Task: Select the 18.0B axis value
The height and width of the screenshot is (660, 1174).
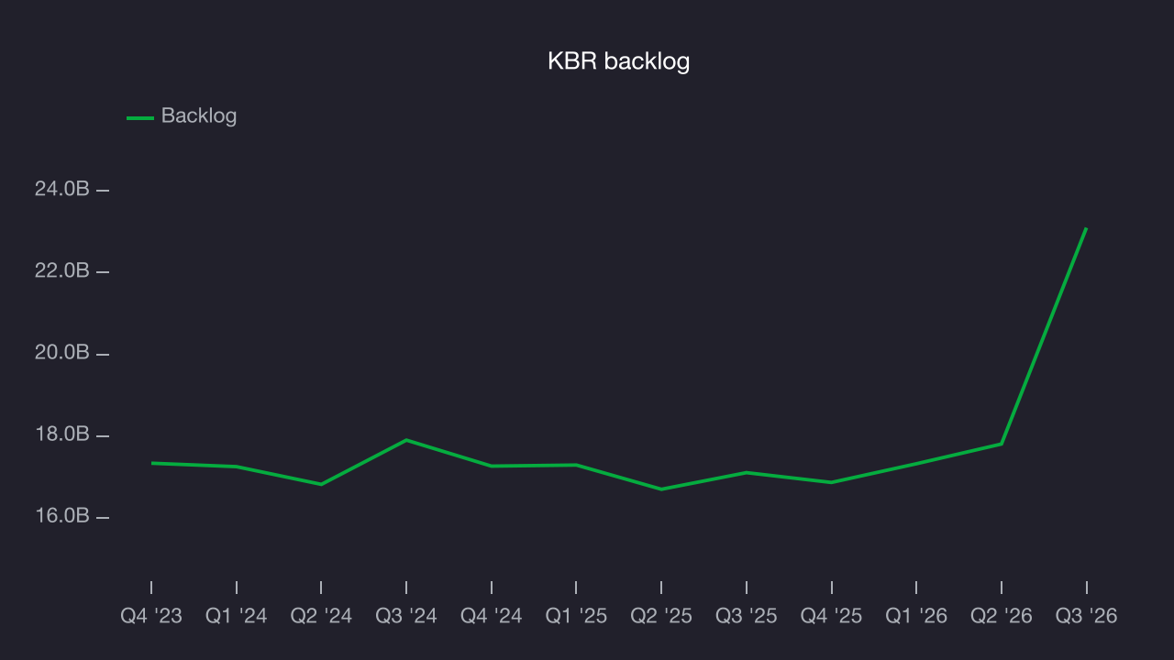Action: click(62, 434)
